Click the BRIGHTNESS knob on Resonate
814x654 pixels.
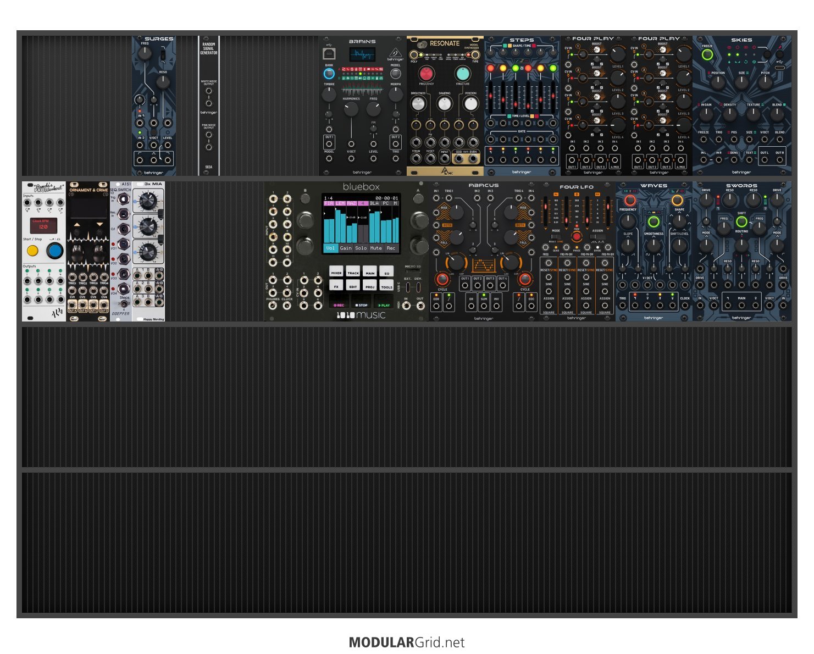[x=418, y=103]
